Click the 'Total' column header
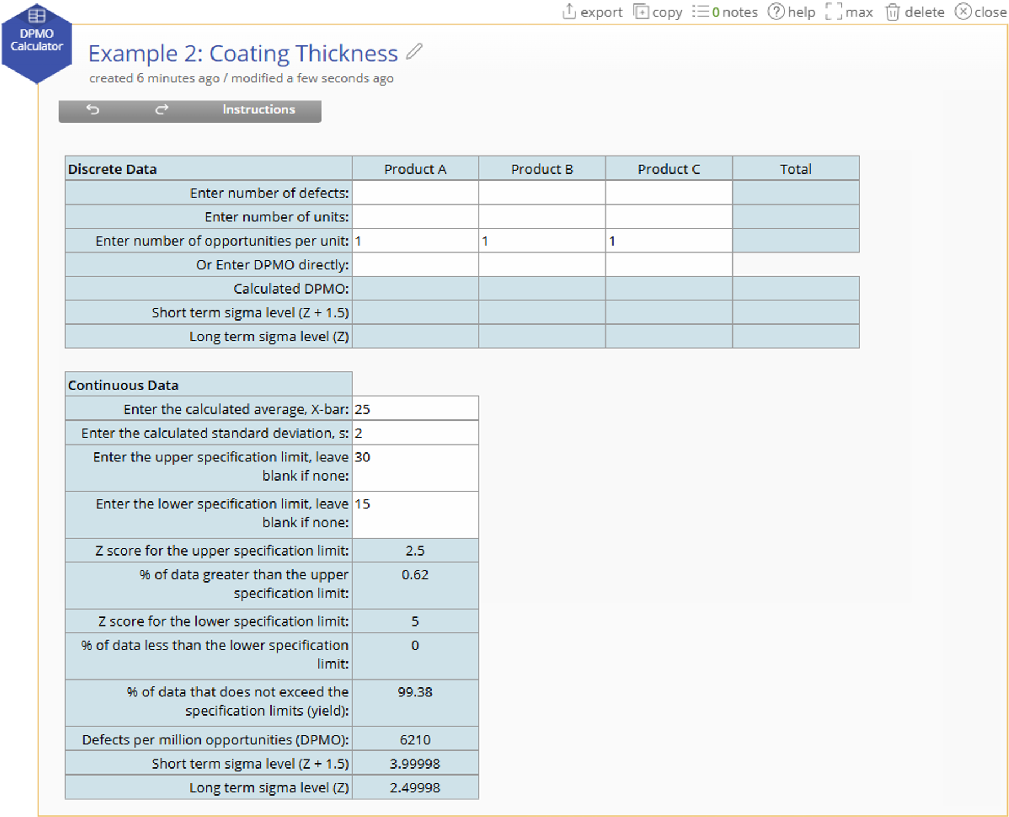The image size is (1009, 817). point(795,169)
